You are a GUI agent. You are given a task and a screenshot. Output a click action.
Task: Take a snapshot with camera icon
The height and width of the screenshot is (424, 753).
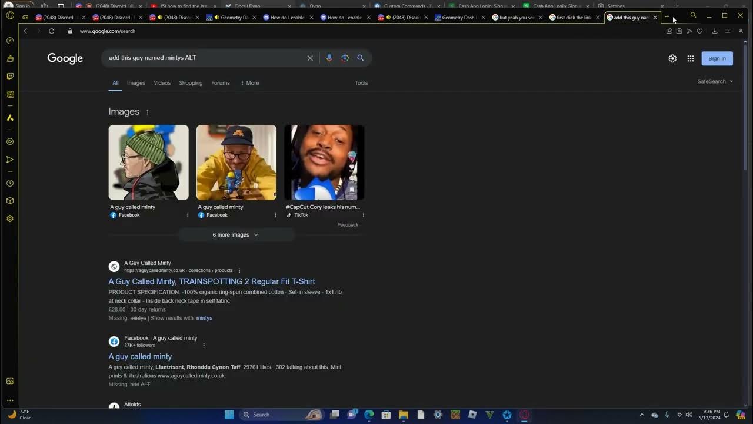click(679, 31)
